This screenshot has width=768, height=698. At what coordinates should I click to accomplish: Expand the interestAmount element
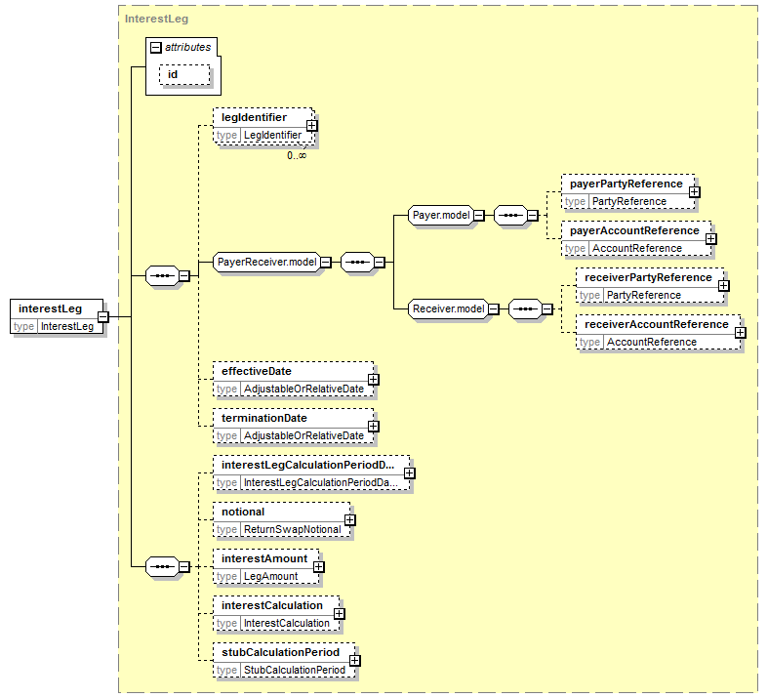coord(318,567)
